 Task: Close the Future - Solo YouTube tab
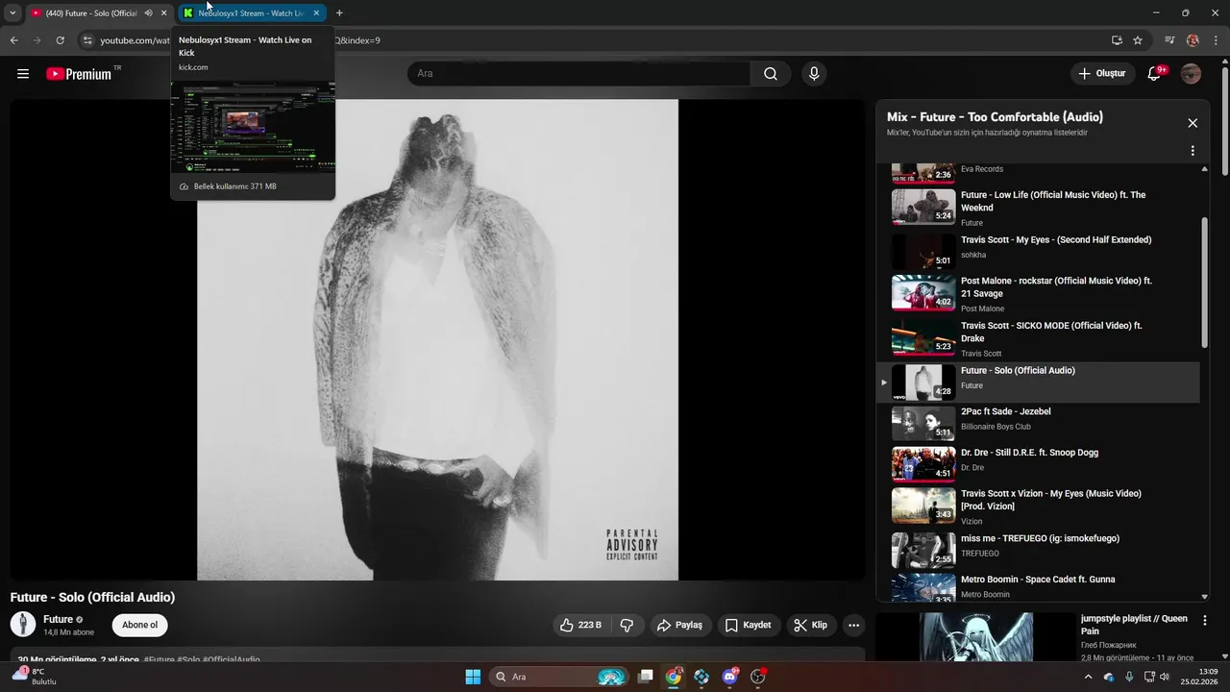click(x=164, y=13)
